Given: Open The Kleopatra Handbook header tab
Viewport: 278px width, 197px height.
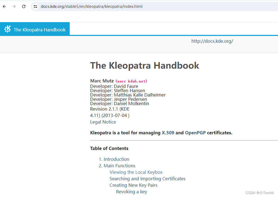Looking at the screenshot, I should tap(35, 29).
